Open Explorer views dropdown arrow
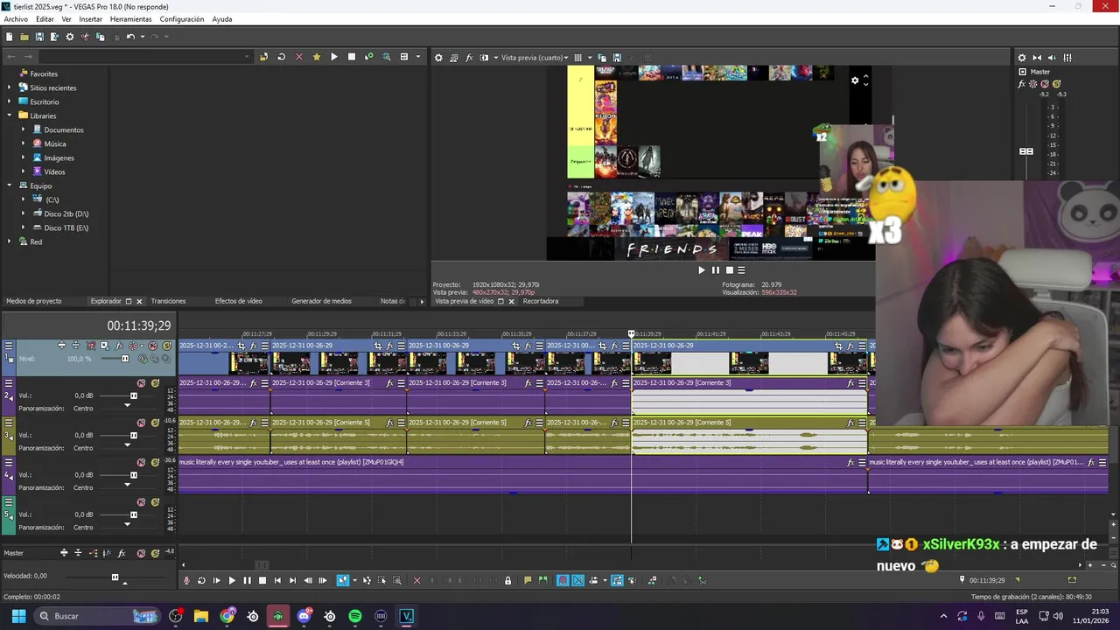This screenshot has width=1120, height=630. coord(417,57)
